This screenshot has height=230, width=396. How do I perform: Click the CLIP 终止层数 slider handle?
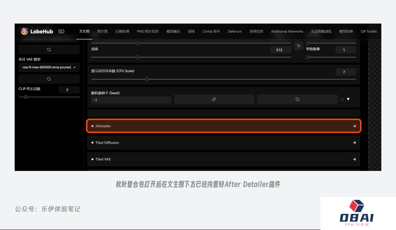[x=26, y=97]
